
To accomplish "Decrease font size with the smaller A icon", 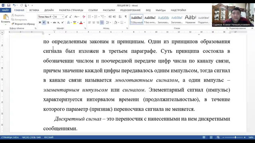I will tap(71, 17).
